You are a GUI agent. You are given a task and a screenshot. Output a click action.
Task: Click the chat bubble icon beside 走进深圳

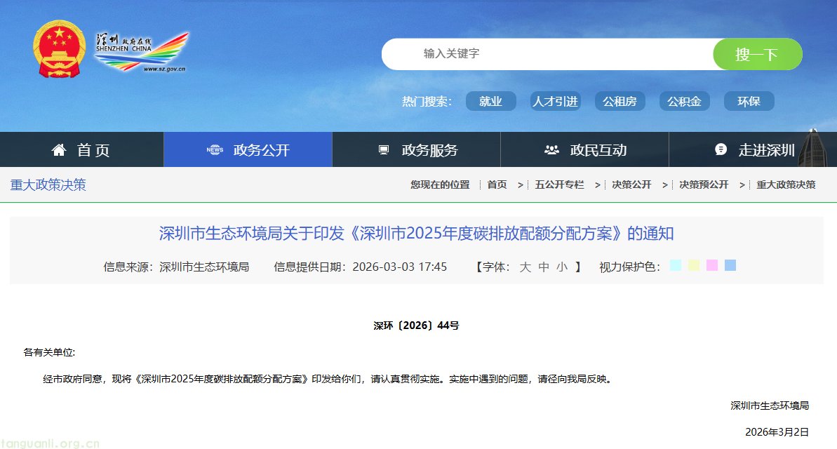721,149
